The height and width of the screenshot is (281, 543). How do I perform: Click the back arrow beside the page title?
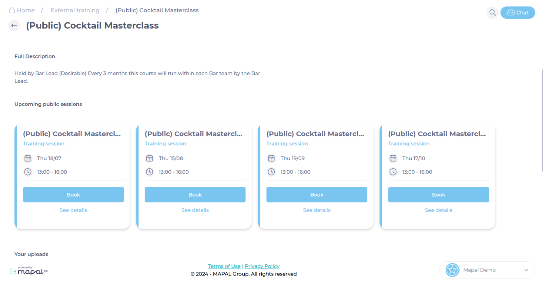click(14, 25)
